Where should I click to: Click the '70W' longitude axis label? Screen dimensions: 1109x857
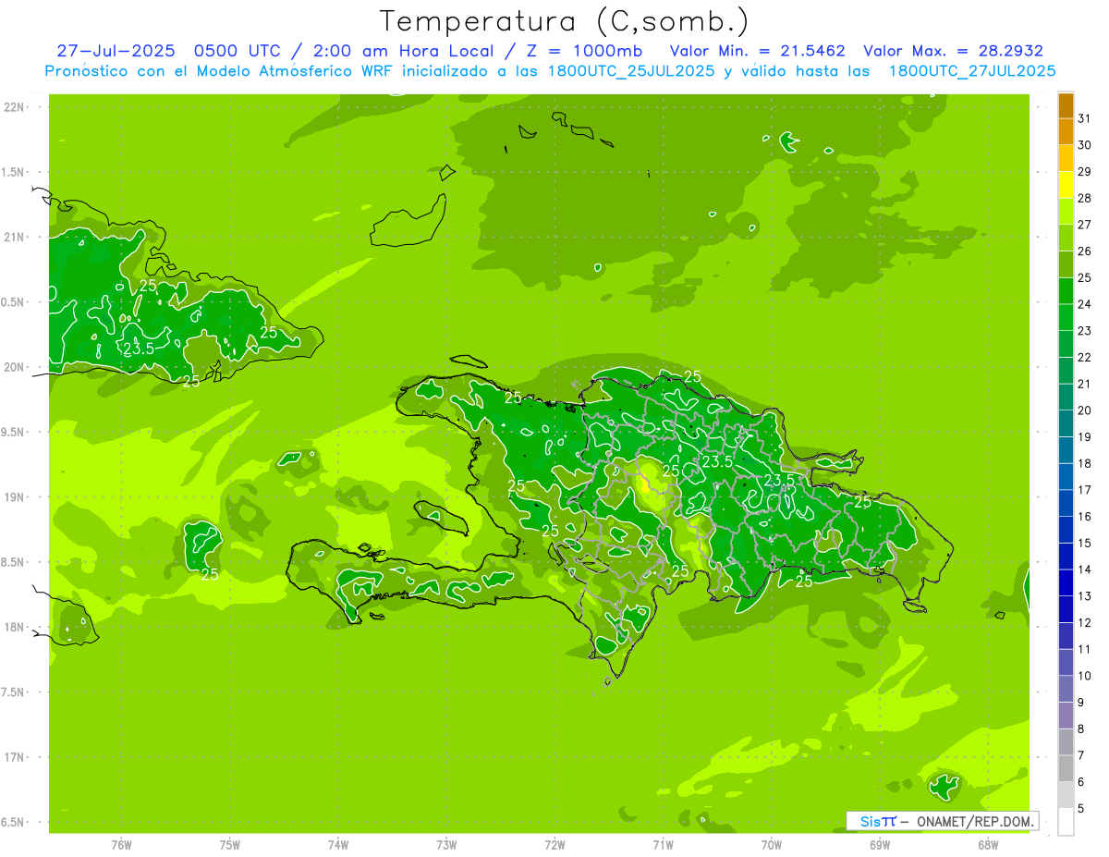click(772, 845)
